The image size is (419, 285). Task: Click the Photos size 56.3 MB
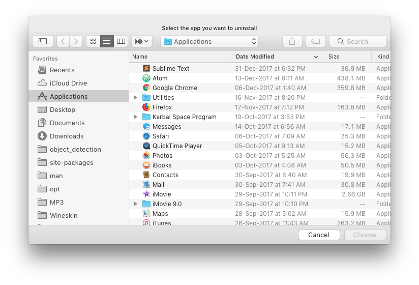353,155
